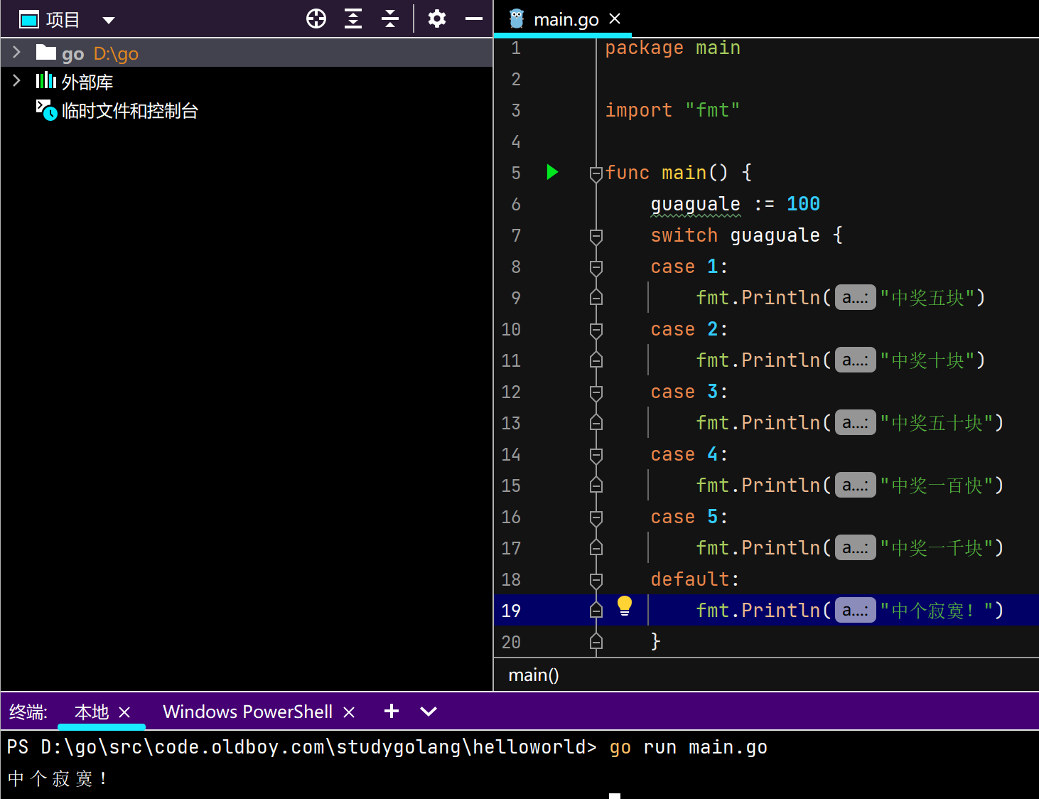Close the 本地 terminal tab
The image size is (1039, 799).
point(124,712)
